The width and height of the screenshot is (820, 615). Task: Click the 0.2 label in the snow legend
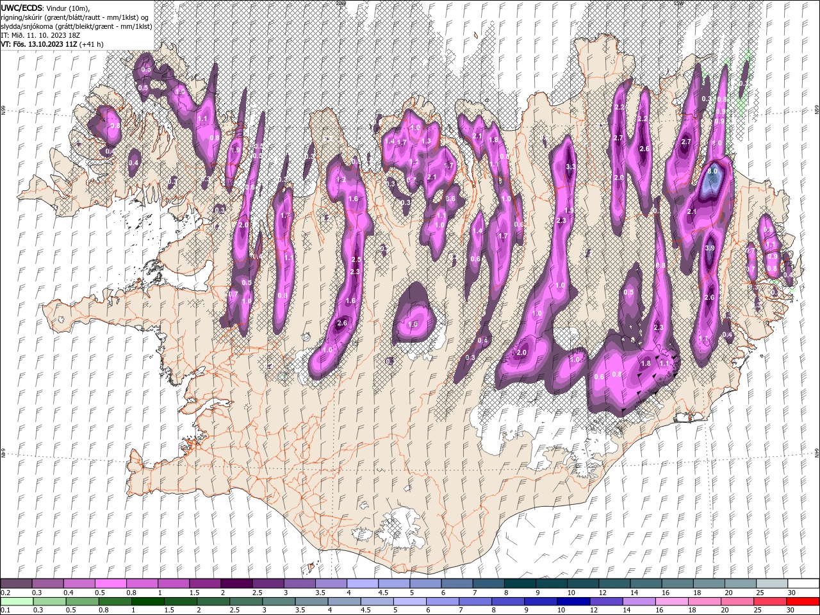[5, 593]
